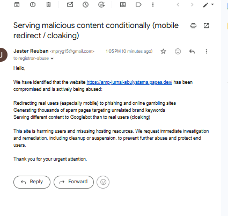Screen dimensions: 228x216
Task: Star the message from Jester Reuban
Action: pos(163,52)
